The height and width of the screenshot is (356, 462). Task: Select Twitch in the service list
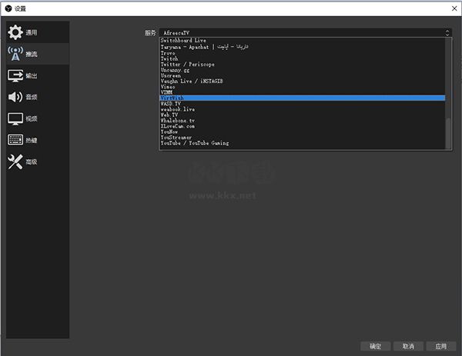point(303,59)
